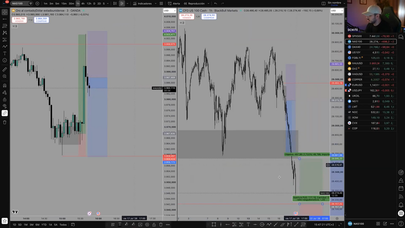Toggle lock all drawing tools
Viewport: 405px width, 228px height.
tap(5, 99)
